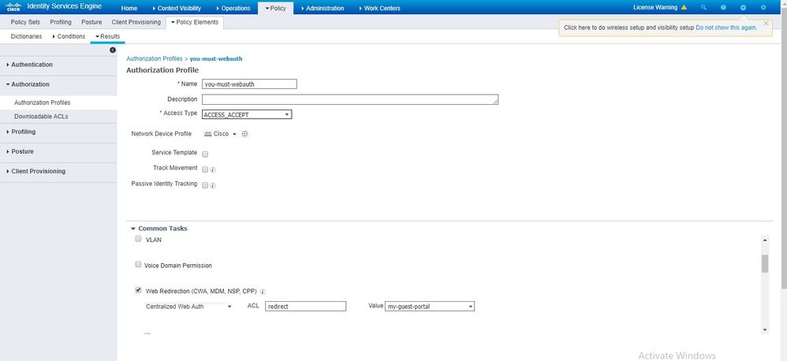Check the VLAN checkbox
Viewport: 787px width, 361px height.
[x=139, y=239]
